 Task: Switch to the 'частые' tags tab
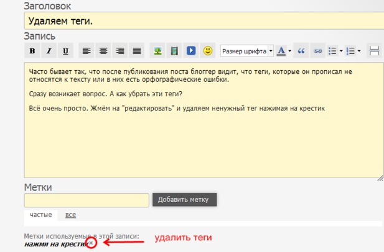click(40, 215)
